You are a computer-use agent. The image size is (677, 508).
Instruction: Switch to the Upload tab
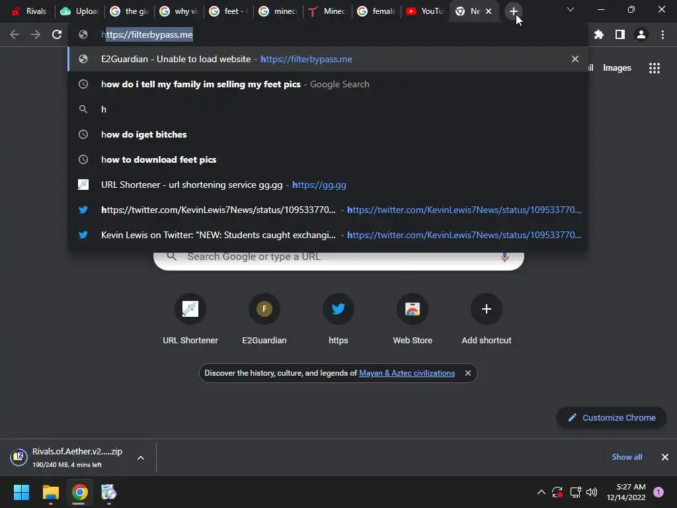coord(79,11)
